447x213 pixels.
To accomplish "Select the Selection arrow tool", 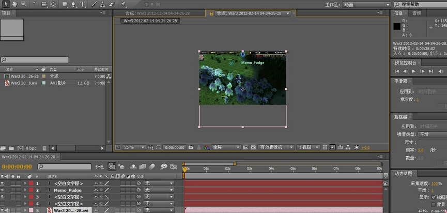I will click(x=6, y=4).
